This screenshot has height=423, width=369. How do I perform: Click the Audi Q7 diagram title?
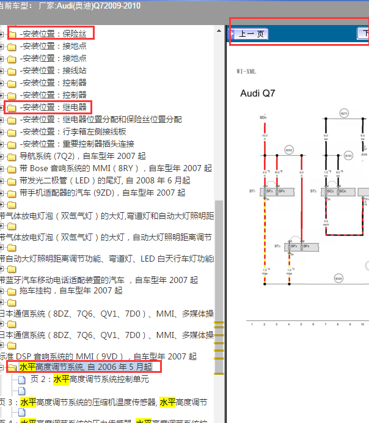point(258,94)
